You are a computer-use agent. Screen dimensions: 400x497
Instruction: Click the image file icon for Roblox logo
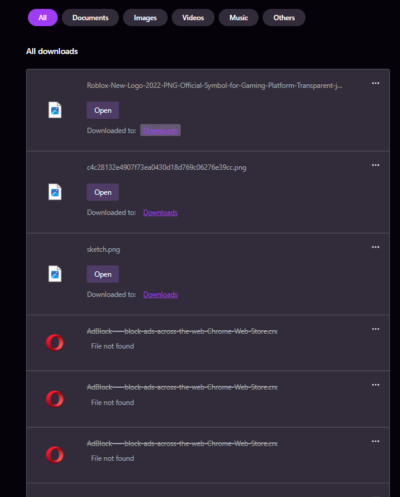pos(55,110)
